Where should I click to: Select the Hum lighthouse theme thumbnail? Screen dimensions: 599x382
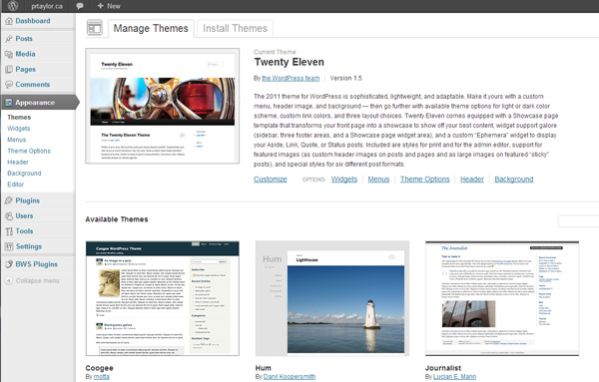(332, 298)
